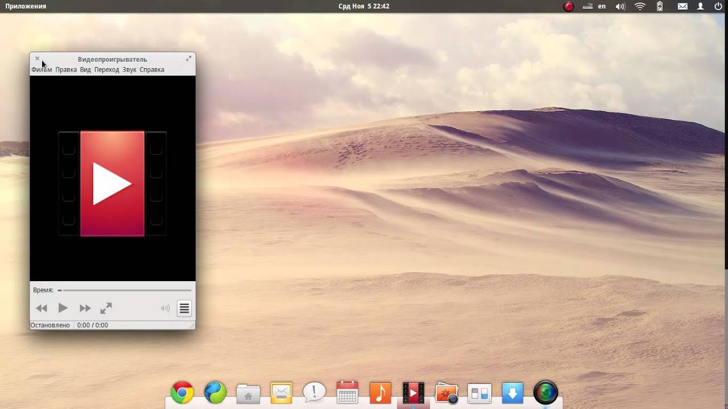Open the Music note app in the dock
Viewport: 728px width, 409px height.
tap(380, 393)
